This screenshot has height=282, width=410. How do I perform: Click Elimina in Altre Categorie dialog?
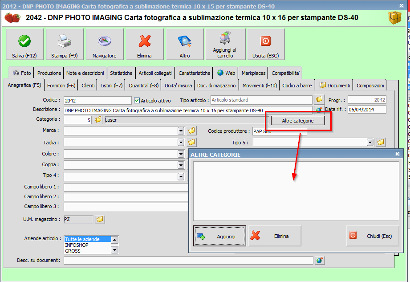coord(275,236)
